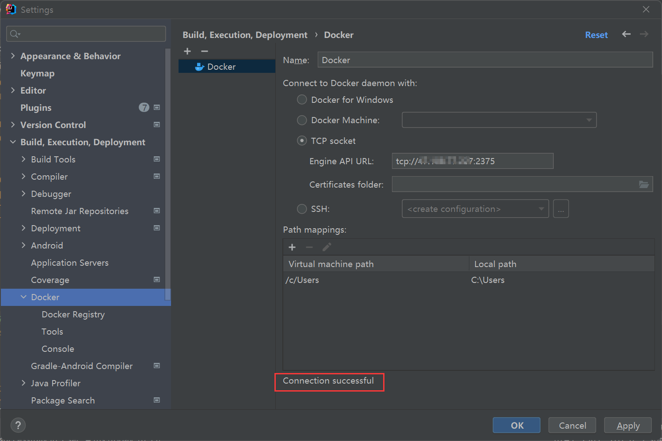Open the Application Servers settings
This screenshot has height=441, width=662.
(x=70, y=263)
